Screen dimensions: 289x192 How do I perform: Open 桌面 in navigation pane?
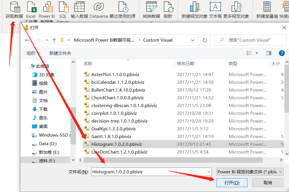(x=40, y=126)
